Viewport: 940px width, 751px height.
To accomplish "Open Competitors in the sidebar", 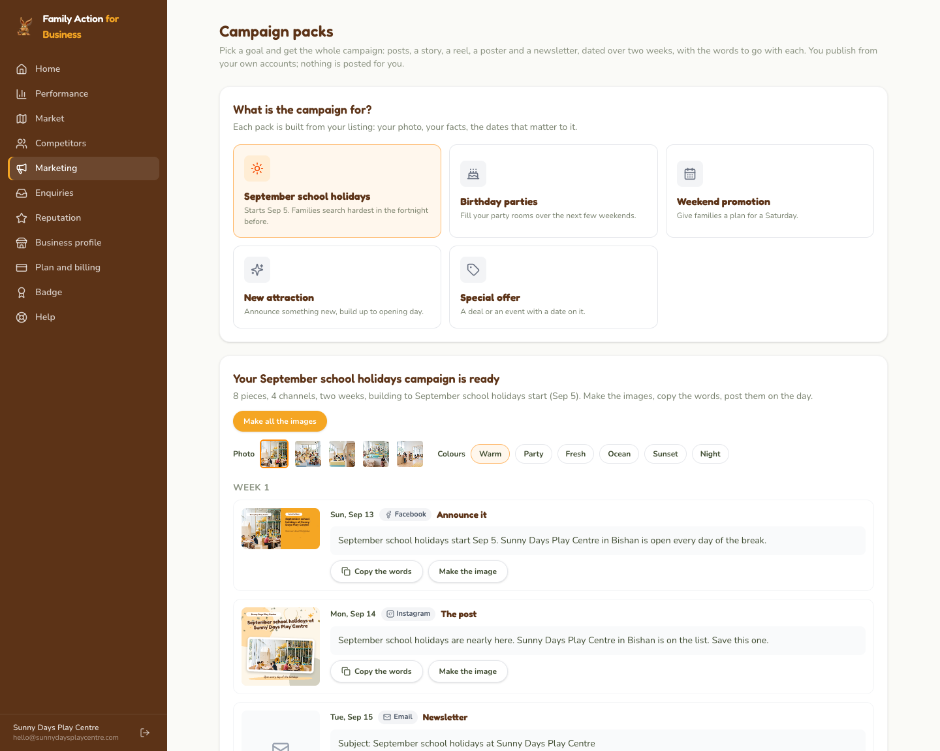I will 84,143.
